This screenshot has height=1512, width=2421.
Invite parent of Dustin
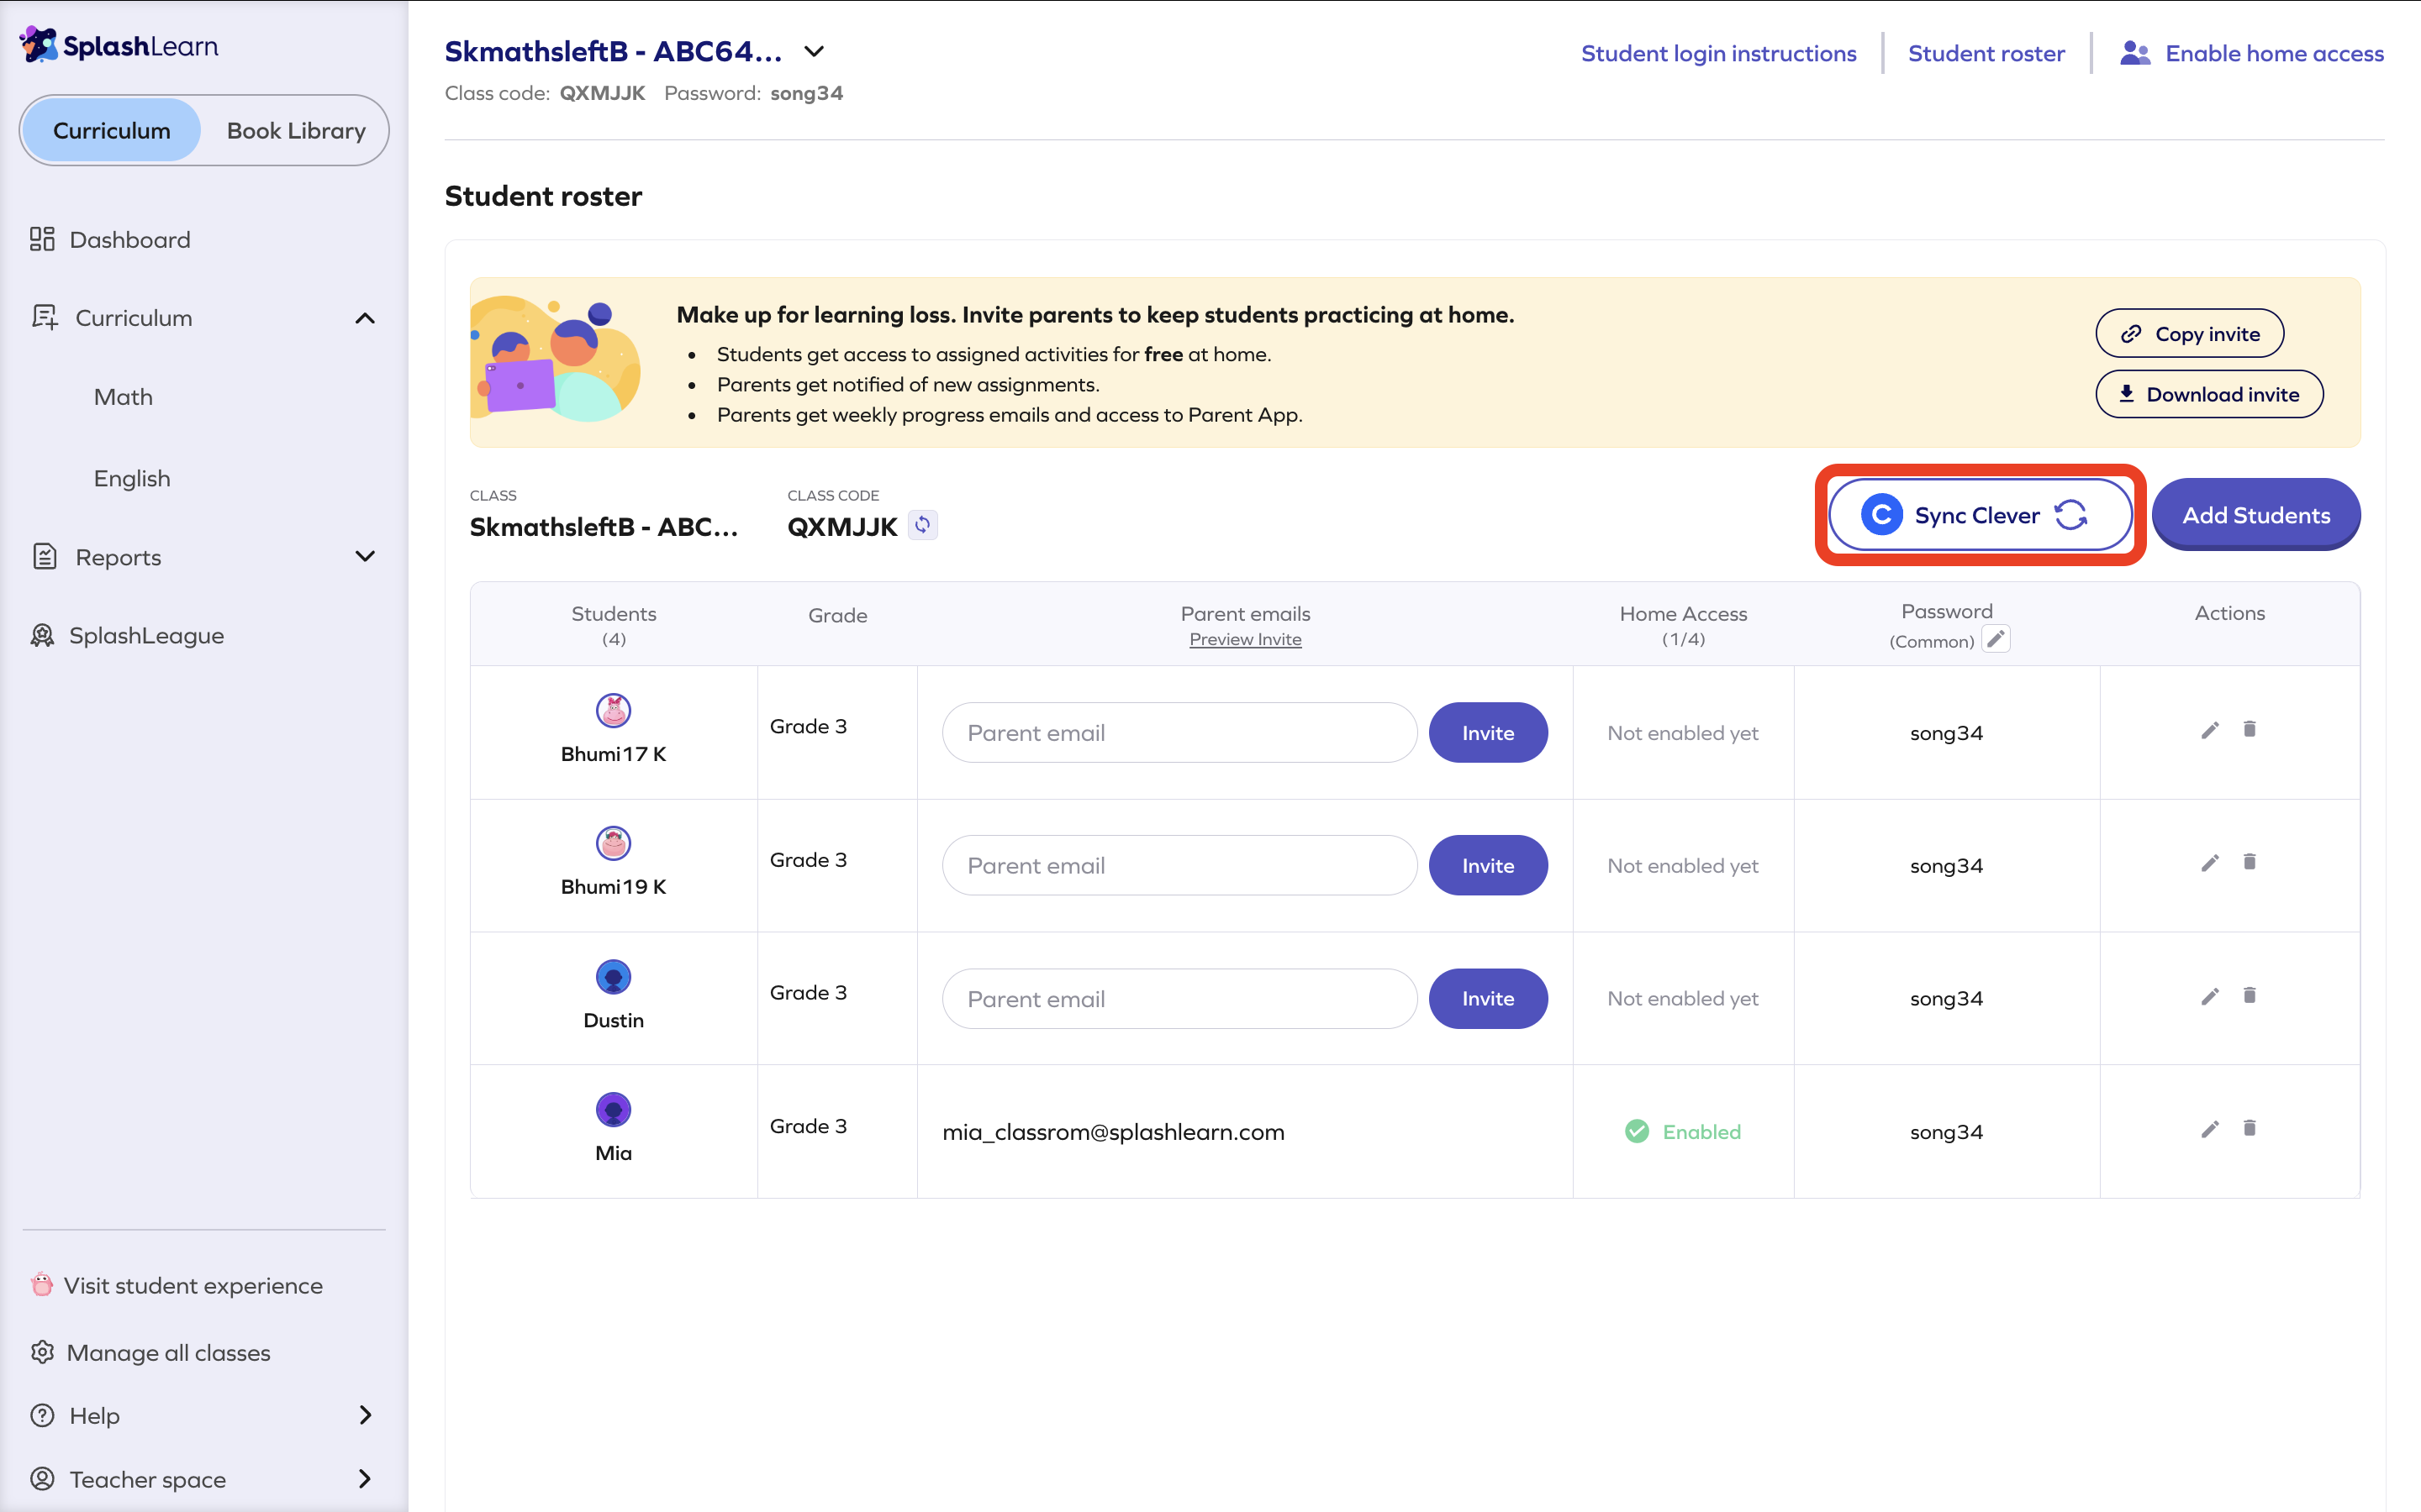[1488, 999]
